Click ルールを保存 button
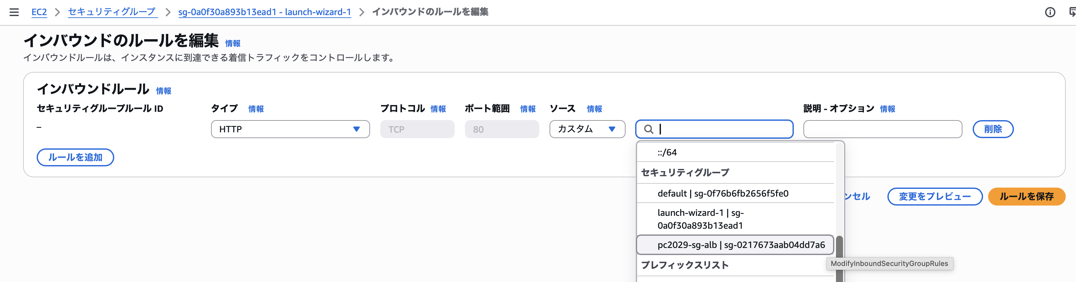1076x282 pixels. pyautogui.click(x=1026, y=197)
